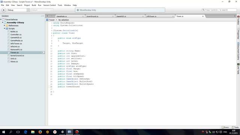240x135 pixels.
Task: Select GameMode.cs in the solution tree
Action: coord(16,40)
